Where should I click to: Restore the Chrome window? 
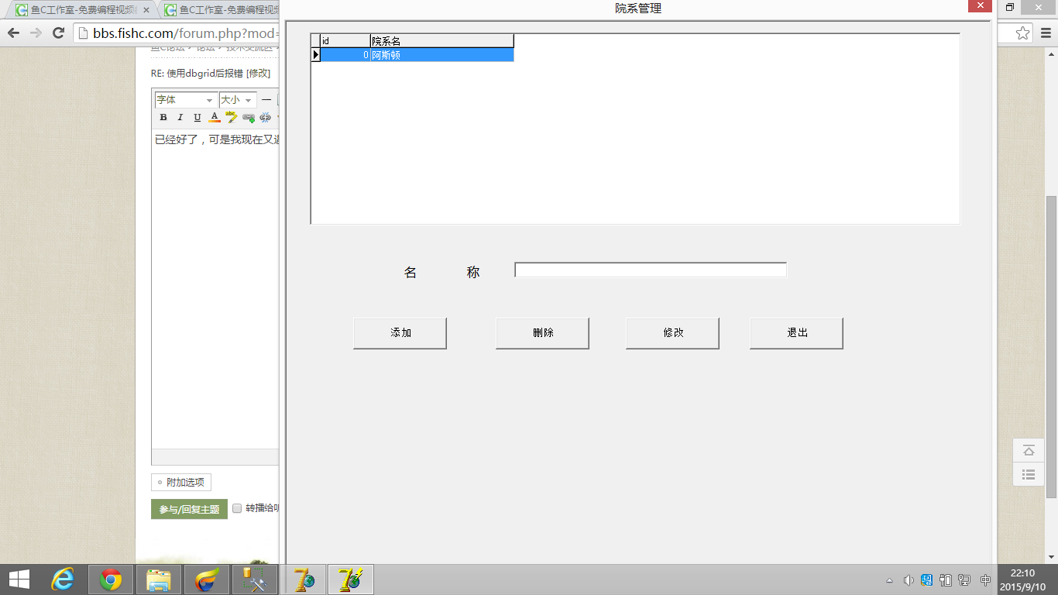(x=1009, y=6)
